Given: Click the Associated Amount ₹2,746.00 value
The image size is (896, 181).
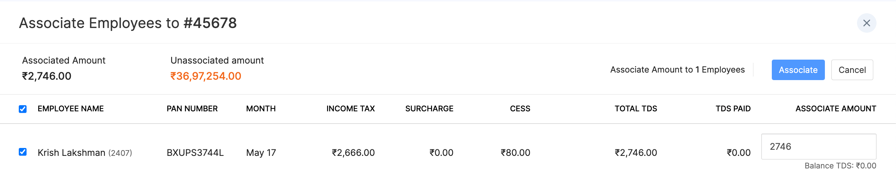Looking at the screenshot, I should [47, 76].
